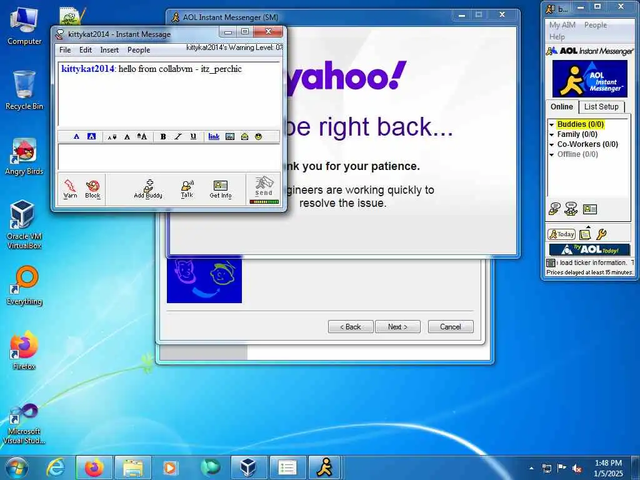The height and width of the screenshot is (480, 640).
Task: Open the taskbar clock showing 1:48 PM
Action: click(608, 468)
